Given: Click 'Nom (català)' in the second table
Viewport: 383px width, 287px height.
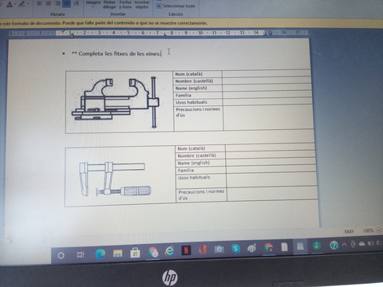Looking at the screenshot, I should tap(191, 148).
